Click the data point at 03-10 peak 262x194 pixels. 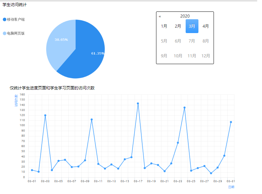(x=91, y=119)
